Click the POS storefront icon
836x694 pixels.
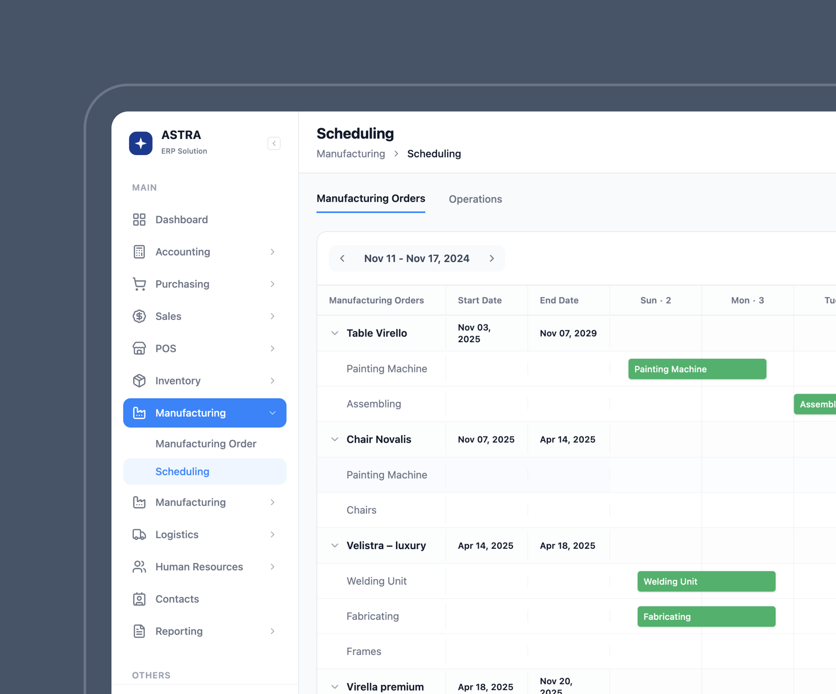pos(139,348)
